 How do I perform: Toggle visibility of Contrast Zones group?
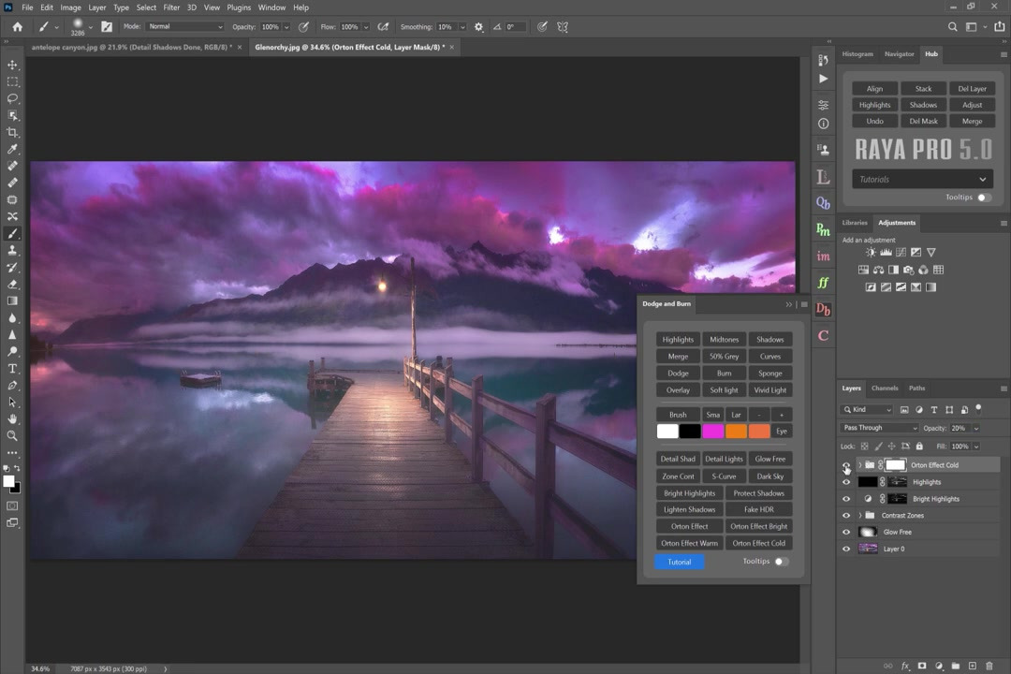pyautogui.click(x=846, y=515)
